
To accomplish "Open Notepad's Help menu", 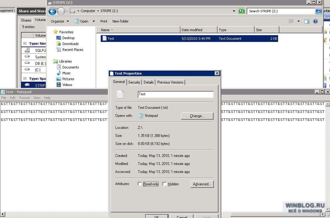I will point(47,98).
